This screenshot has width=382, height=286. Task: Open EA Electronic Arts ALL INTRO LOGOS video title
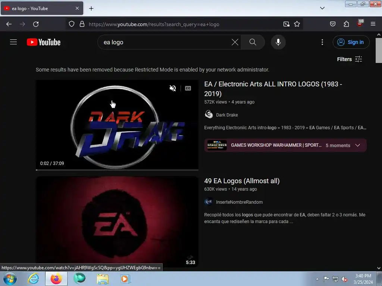click(x=273, y=89)
